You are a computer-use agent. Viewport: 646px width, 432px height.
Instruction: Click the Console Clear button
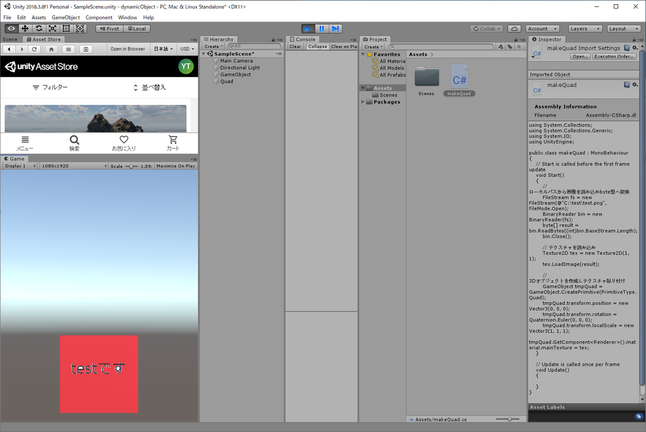click(x=296, y=47)
